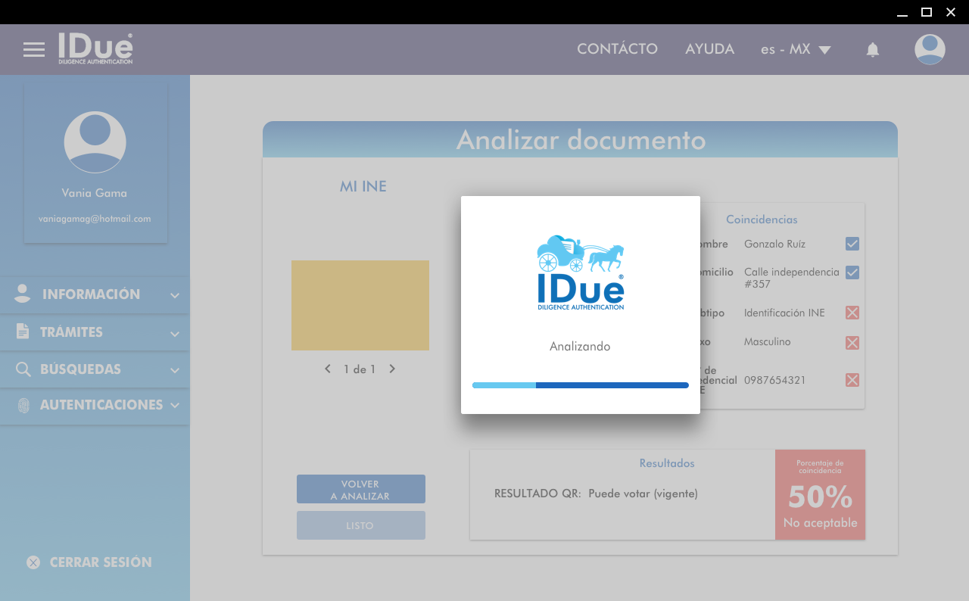The height and width of the screenshot is (601, 969).
Task: Click the Cerrar Sesión X icon
Action: 33,562
